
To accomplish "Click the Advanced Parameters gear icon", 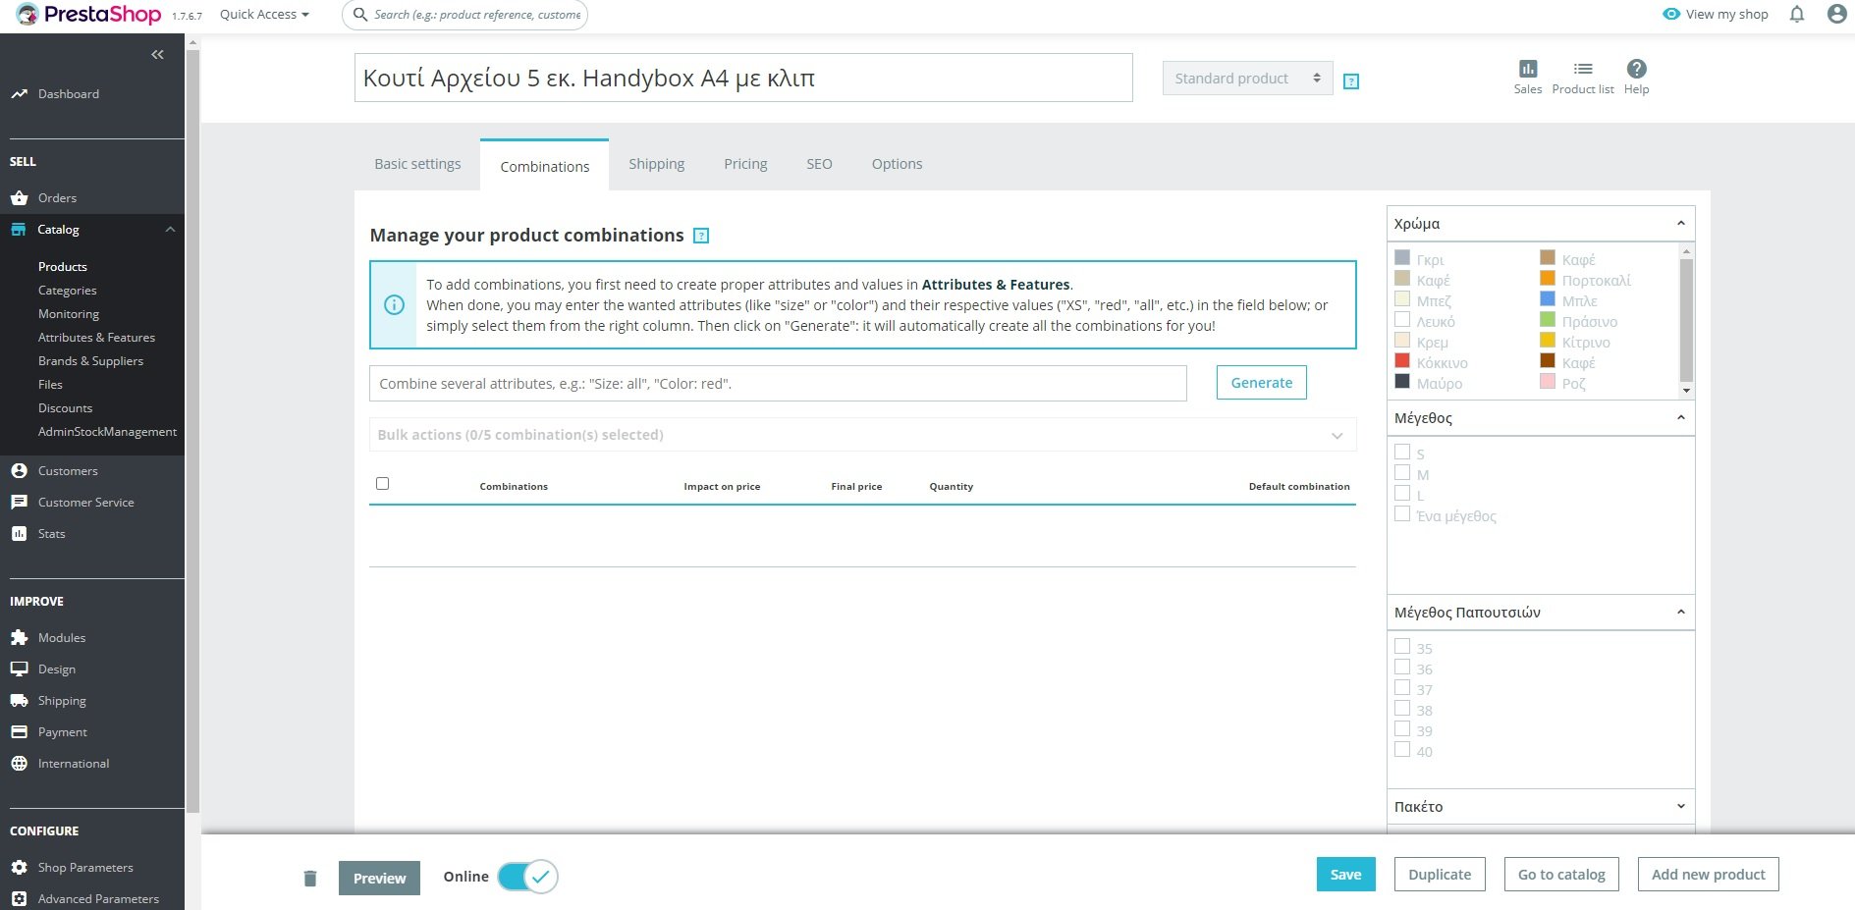I will coord(19,899).
